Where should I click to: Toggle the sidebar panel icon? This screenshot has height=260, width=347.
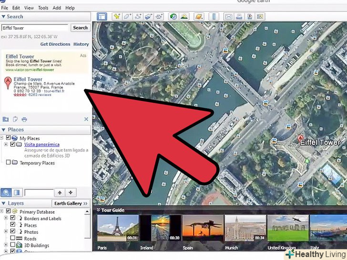coord(101,17)
